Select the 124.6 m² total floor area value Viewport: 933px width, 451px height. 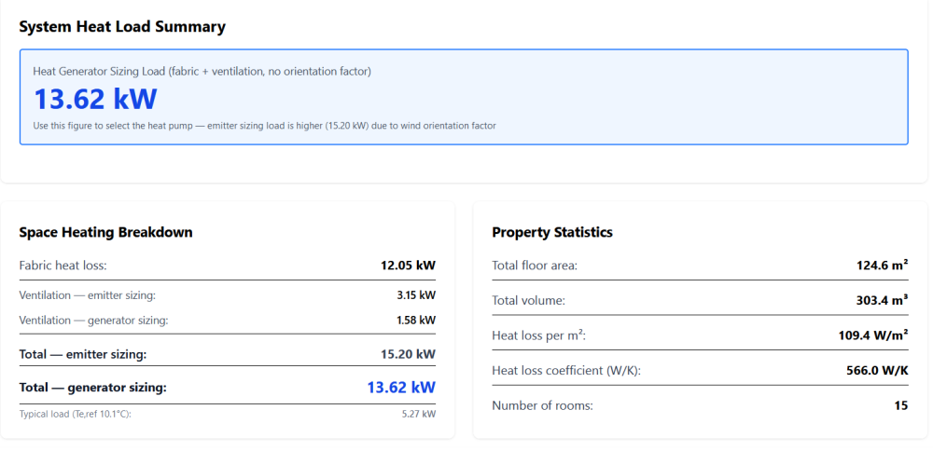pos(881,266)
